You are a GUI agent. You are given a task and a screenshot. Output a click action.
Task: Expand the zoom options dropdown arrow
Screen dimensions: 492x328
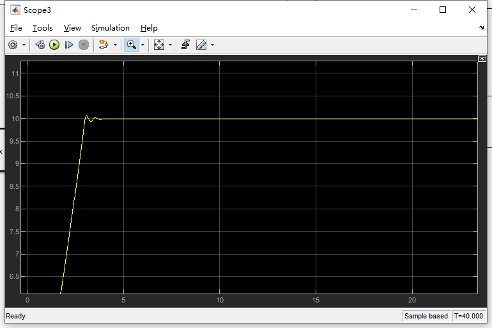[x=142, y=45]
